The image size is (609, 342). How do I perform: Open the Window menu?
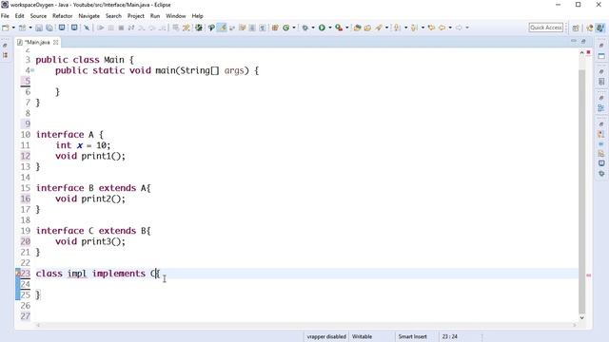coord(175,16)
